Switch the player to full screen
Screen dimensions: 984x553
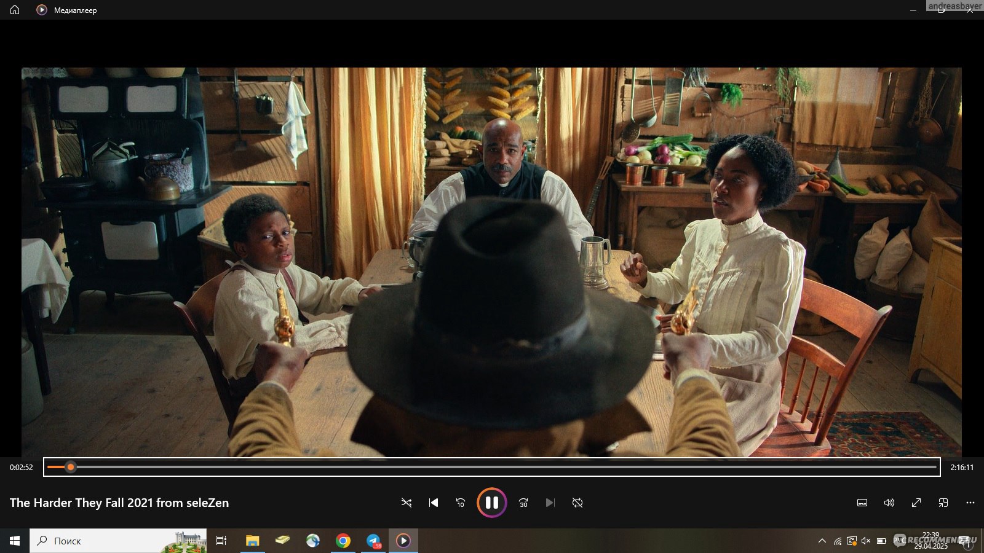click(x=916, y=503)
